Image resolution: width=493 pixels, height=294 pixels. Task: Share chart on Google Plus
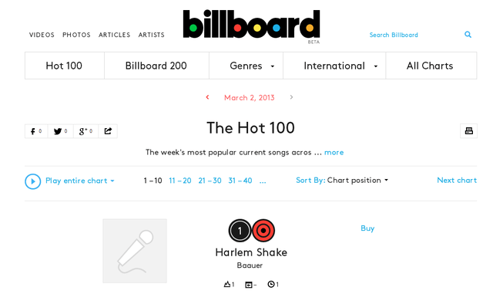click(86, 131)
